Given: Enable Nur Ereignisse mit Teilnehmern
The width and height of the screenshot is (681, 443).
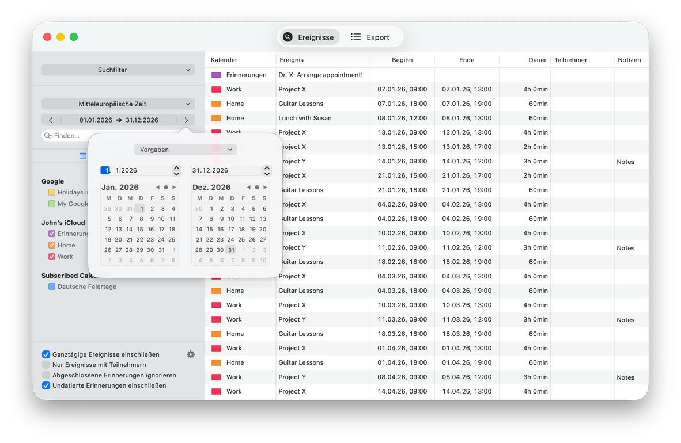Looking at the screenshot, I should (46, 365).
